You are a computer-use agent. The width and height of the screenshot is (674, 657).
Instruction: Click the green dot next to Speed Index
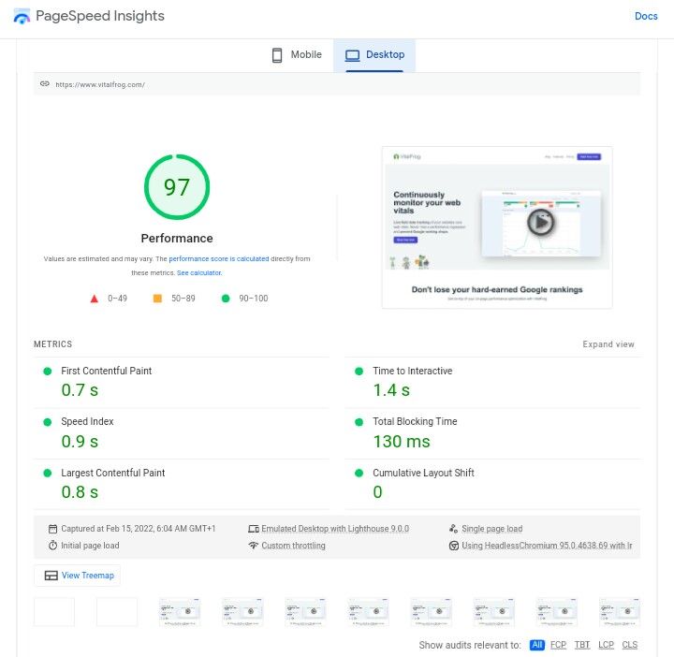(x=48, y=422)
